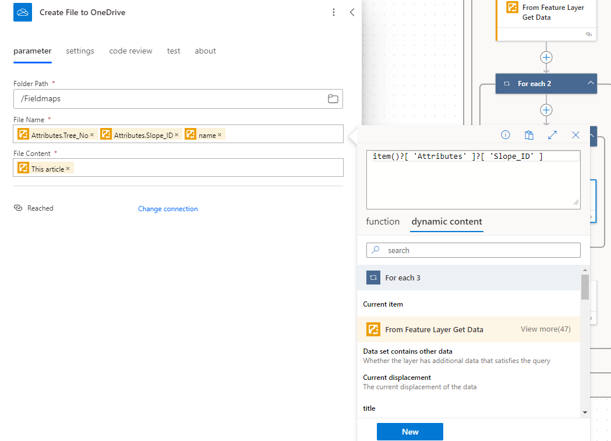The height and width of the screenshot is (441, 611).
Task: Click the dynamic content list scrollbar
Action: tap(585, 285)
